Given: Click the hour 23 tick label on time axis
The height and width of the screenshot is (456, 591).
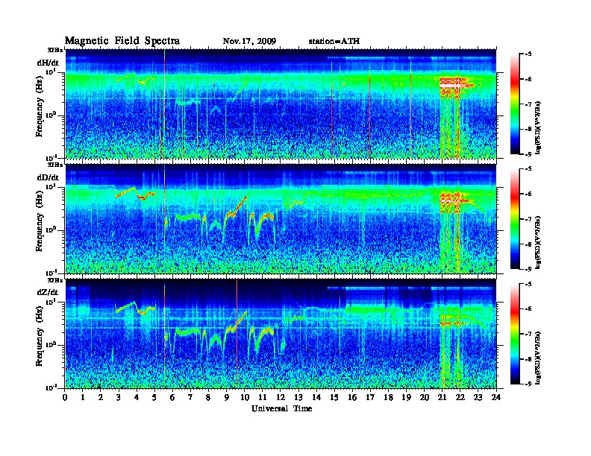Looking at the screenshot, I should click(478, 397).
